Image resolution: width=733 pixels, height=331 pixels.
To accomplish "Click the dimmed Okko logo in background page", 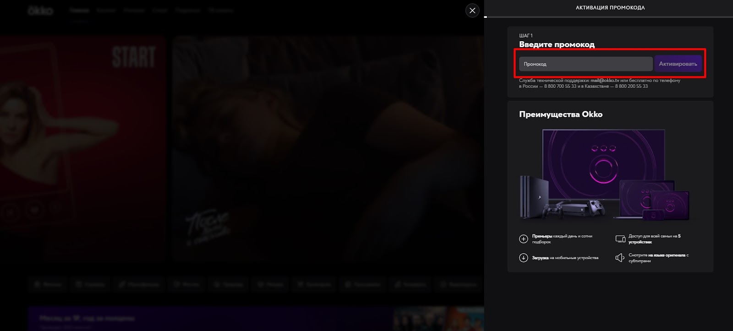I will [x=40, y=10].
